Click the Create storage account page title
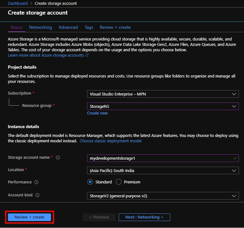 pos(38,13)
